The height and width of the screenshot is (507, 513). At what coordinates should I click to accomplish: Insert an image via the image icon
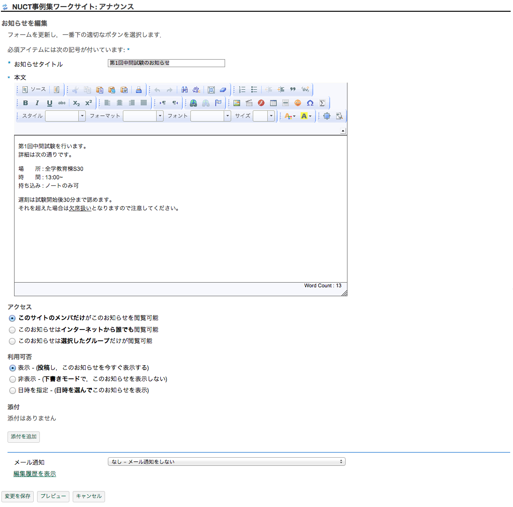coord(237,103)
